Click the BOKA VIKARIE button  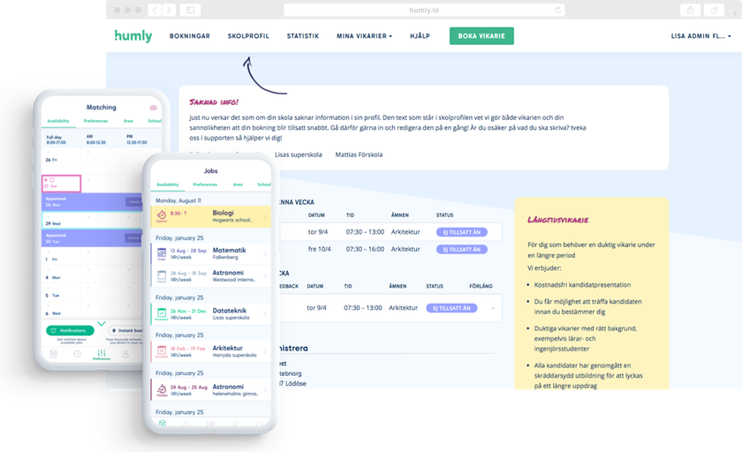(481, 36)
